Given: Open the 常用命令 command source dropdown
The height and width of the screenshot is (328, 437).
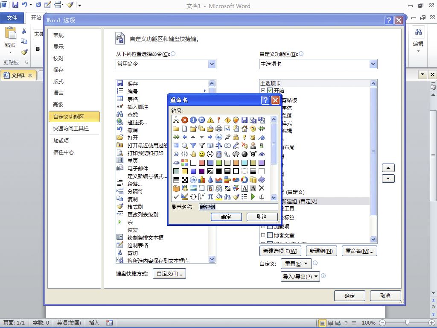Looking at the screenshot, I should coord(212,64).
